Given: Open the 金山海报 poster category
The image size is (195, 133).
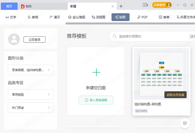Looking at the screenshot, I should pos(76,17).
